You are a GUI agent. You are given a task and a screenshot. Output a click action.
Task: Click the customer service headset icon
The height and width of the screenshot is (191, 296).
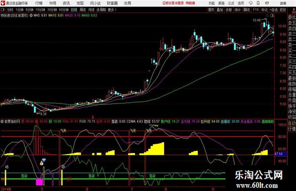[251, 3]
